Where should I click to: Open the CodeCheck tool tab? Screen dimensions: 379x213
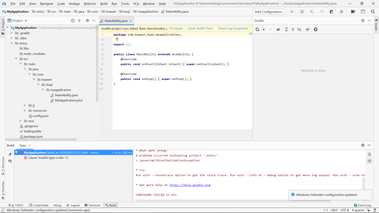click(39, 205)
